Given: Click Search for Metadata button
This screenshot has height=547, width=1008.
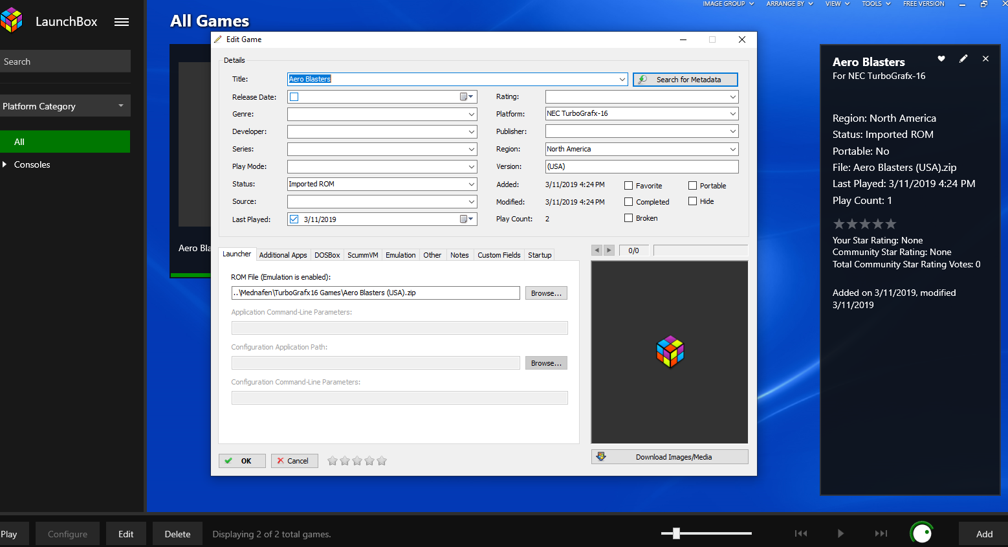Looking at the screenshot, I should (685, 80).
